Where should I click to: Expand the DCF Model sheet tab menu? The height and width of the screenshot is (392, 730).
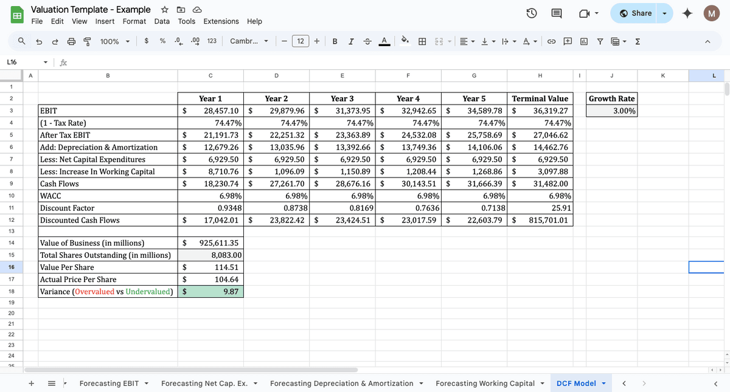pyautogui.click(x=604, y=383)
